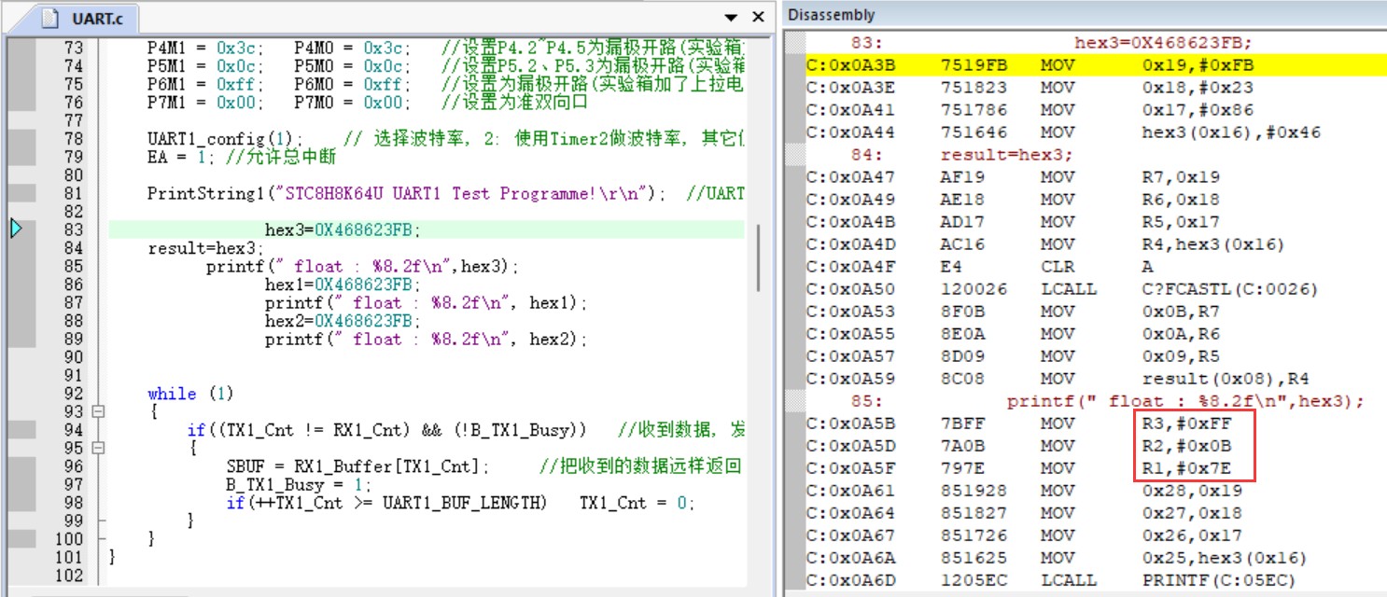Click line number 85 in the editor
The height and width of the screenshot is (597, 1387).
coord(73,266)
